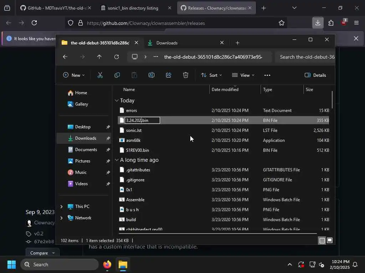Click the Windows taskbar Search box
Screen dimensions: 365x273
click(x=60, y=264)
